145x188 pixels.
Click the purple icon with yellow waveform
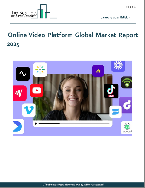(x=98, y=71)
